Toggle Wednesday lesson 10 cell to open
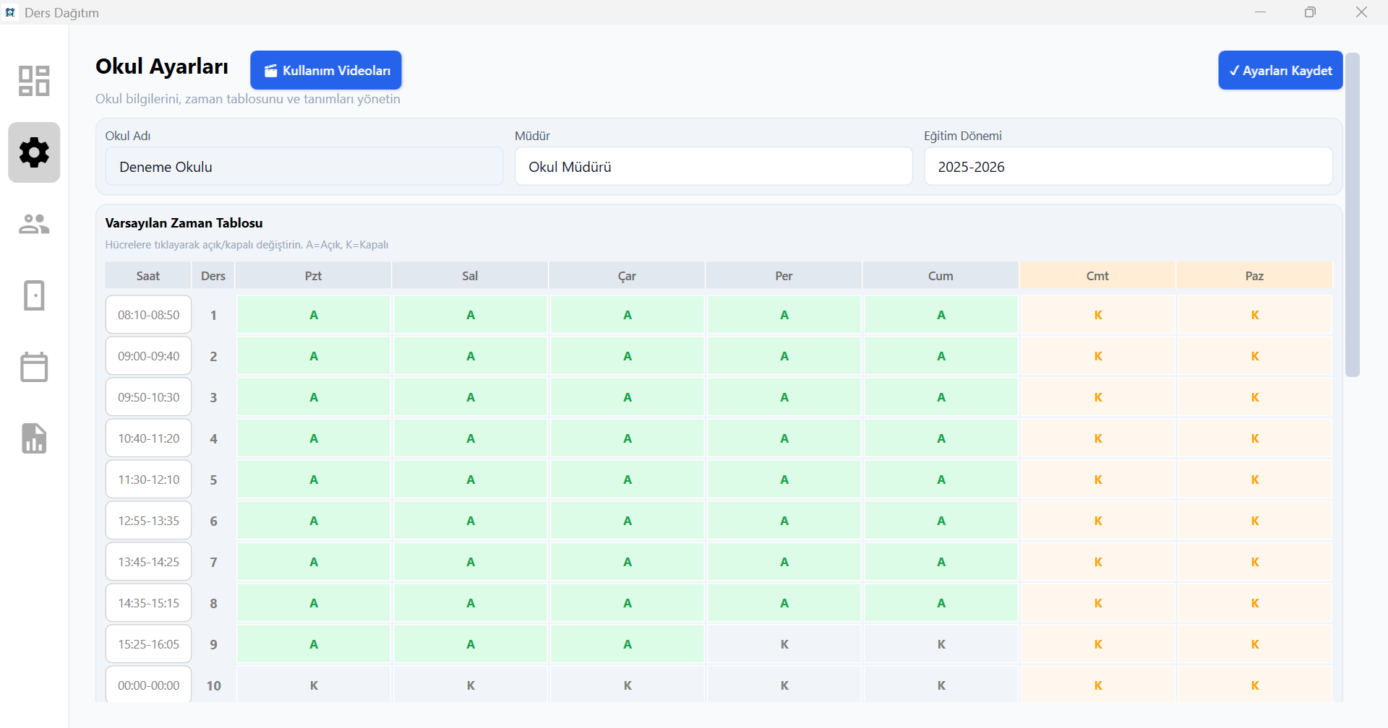Viewport: 1388px width, 728px height. click(627, 685)
